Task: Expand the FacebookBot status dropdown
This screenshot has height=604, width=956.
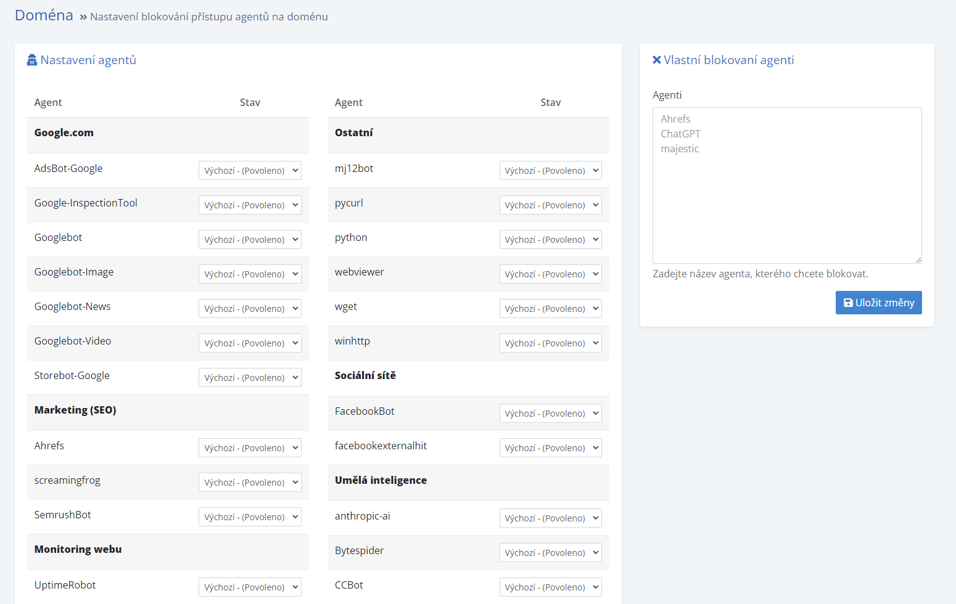Action: pos(550,414)
